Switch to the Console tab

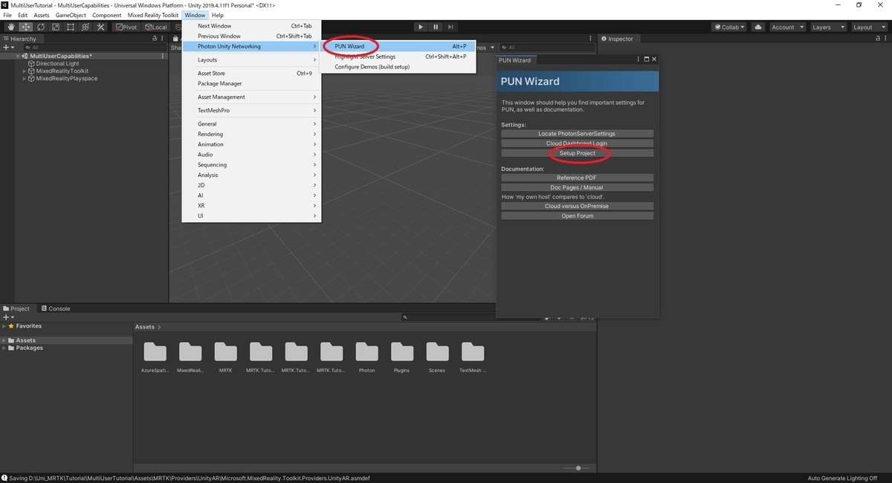[56, 308]
